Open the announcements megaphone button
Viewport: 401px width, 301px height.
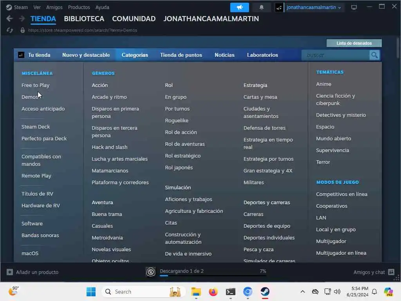239,7
